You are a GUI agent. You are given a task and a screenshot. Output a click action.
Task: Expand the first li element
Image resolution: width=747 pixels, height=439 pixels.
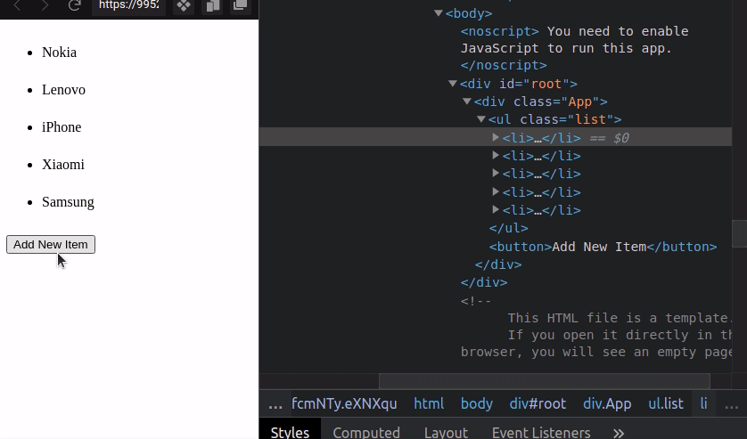pos(497,138)
